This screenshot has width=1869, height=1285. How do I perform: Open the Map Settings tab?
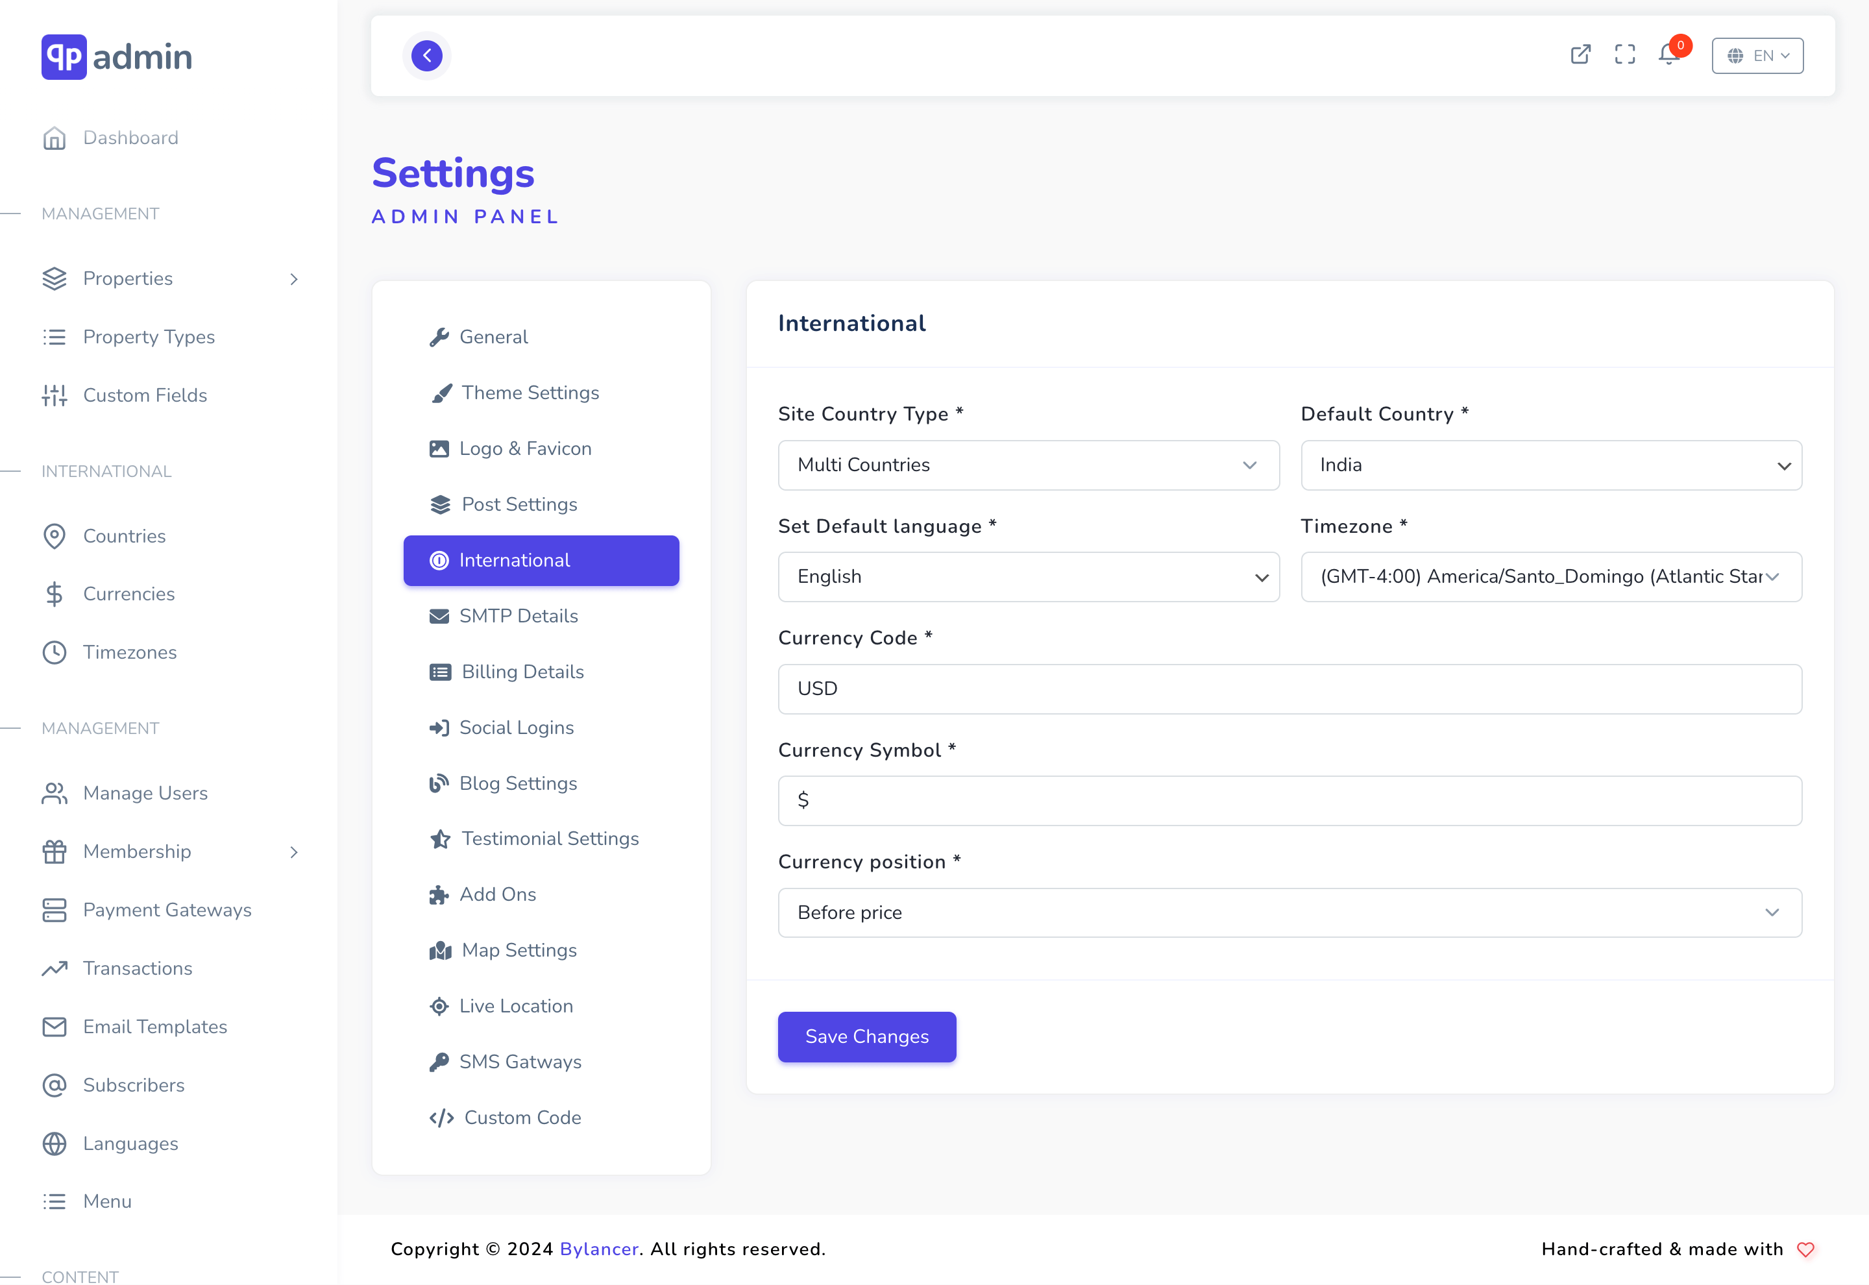(541, 950)
